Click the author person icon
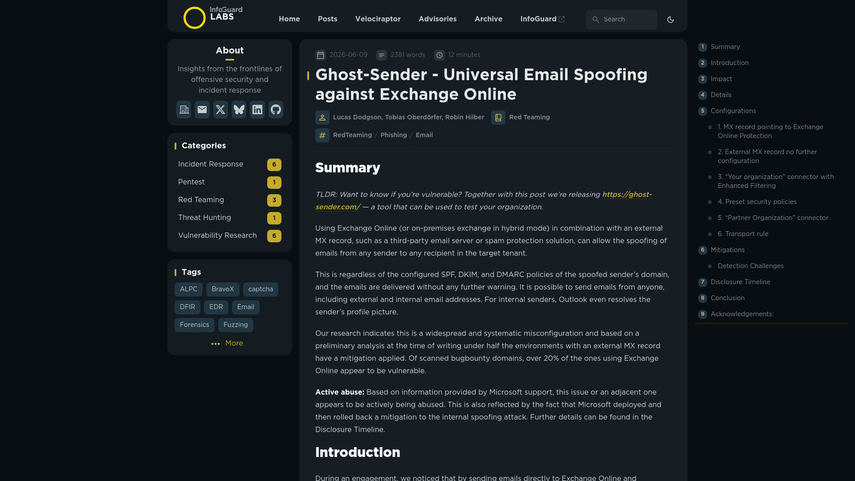Screen dimensions: 855x481 pyautogui.click(x=322, y=118)
